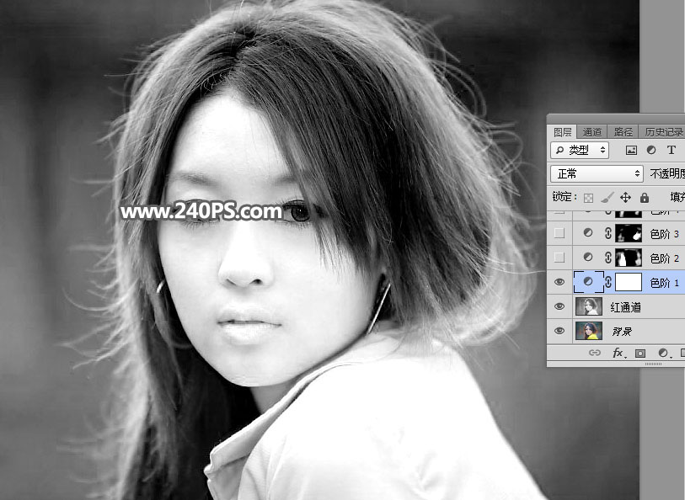Select the 红通道 layer thumbnail
Viewport: 685px width, 500px height.
pos(589,306)
